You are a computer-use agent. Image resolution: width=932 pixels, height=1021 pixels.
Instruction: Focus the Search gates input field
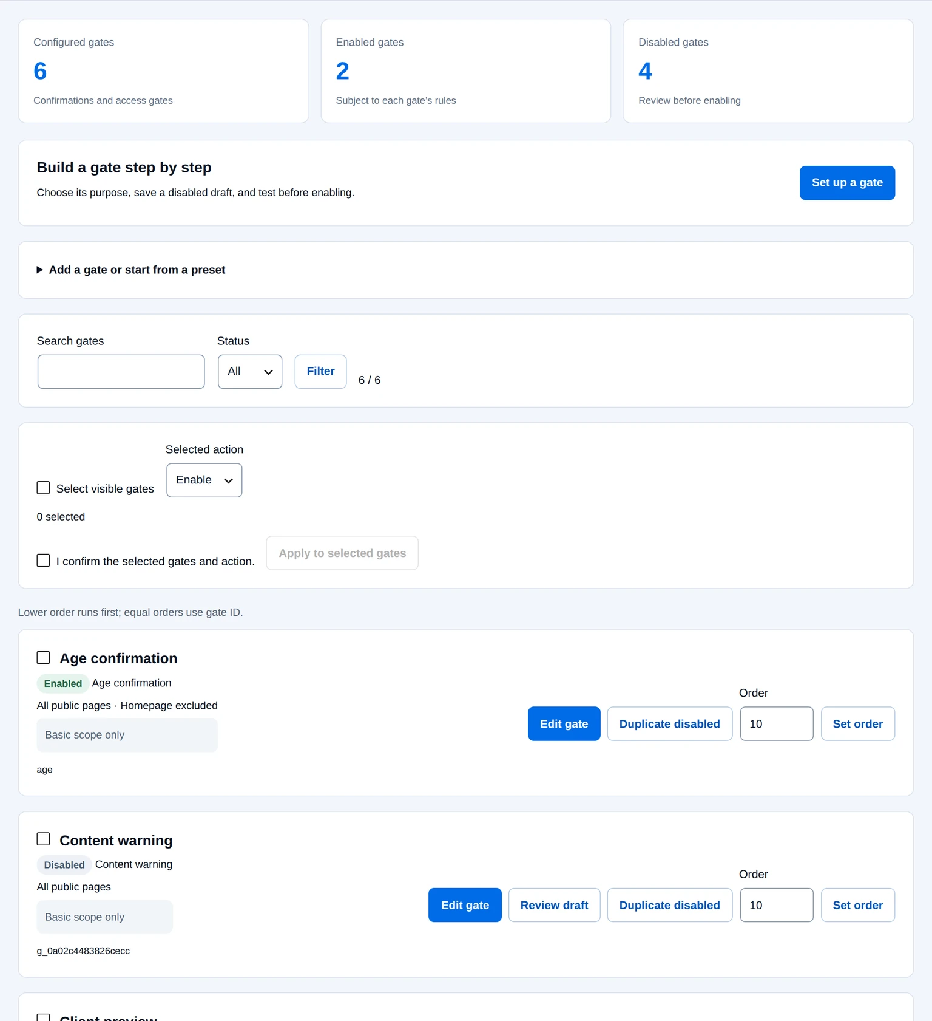click(x=121, y=372)
